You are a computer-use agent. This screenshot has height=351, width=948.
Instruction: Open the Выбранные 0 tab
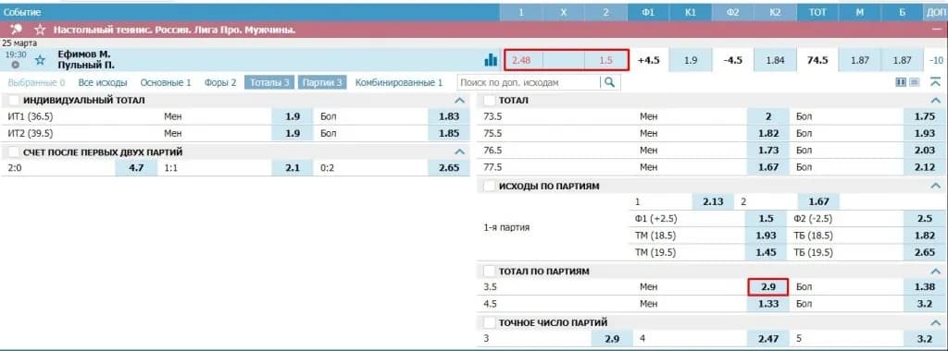[36, 82]
